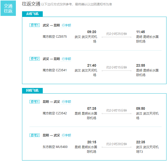This screenshot has width=167, height=161.
Task: Select the 去程飞机 tab
Action: pos(32,14)
